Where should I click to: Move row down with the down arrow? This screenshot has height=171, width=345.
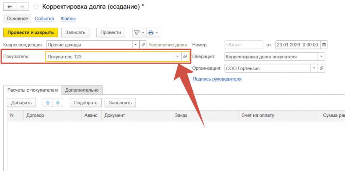pos(57,103)
